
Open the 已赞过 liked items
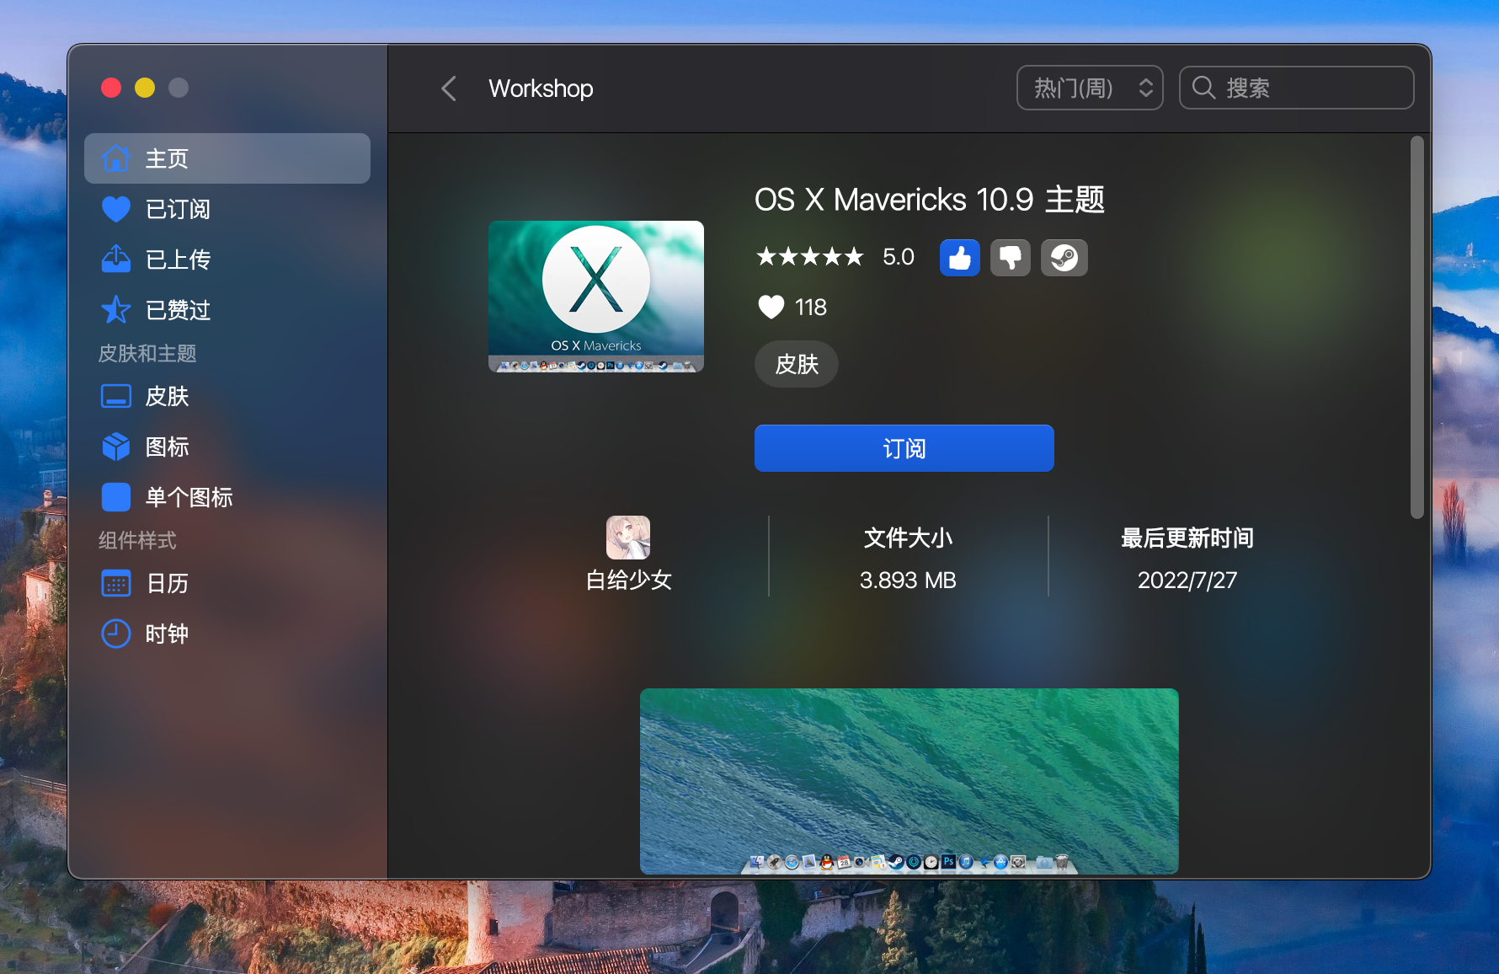(227, 310)
